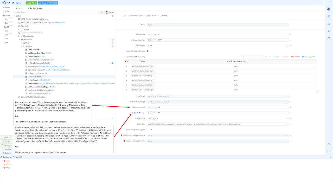
Task: Select Mcu in the left module list
Action: pos(7,39)
